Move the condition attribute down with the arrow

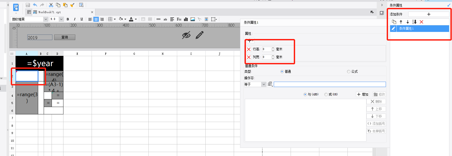pos(408,22)
